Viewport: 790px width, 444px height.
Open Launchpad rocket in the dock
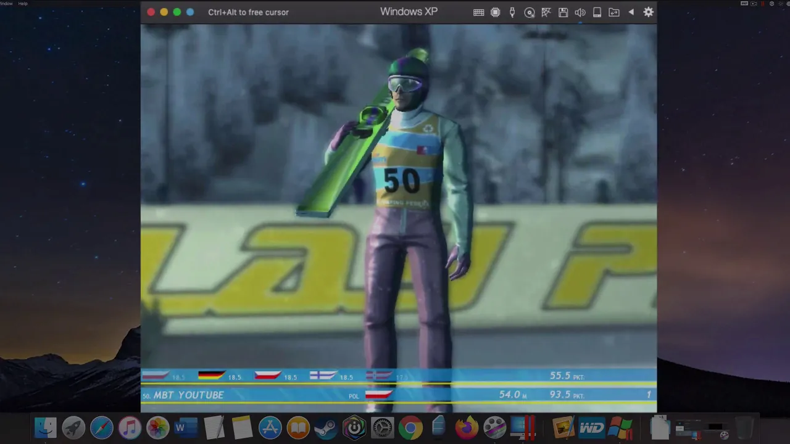(73, 427)
